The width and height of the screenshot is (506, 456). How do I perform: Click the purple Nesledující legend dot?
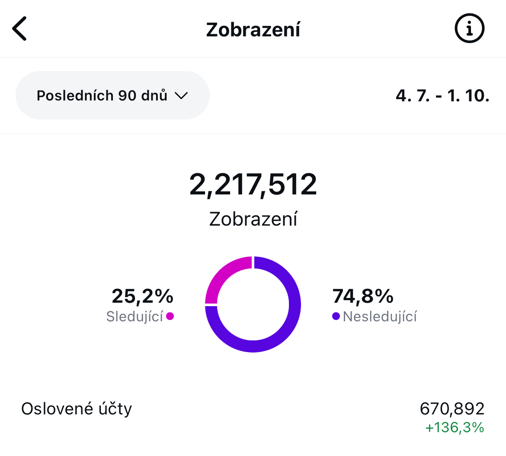(x=336, y=316)
